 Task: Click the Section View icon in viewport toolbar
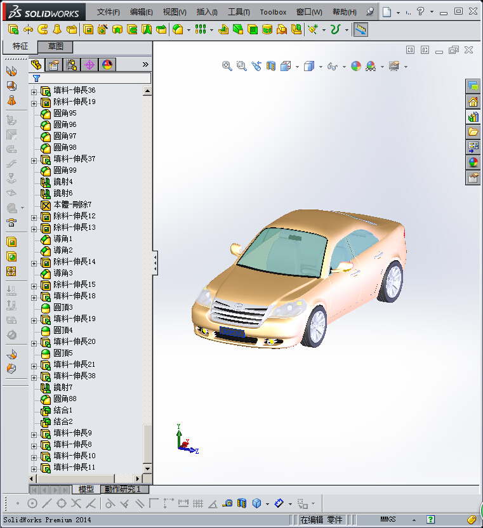[x=271, y=66]
